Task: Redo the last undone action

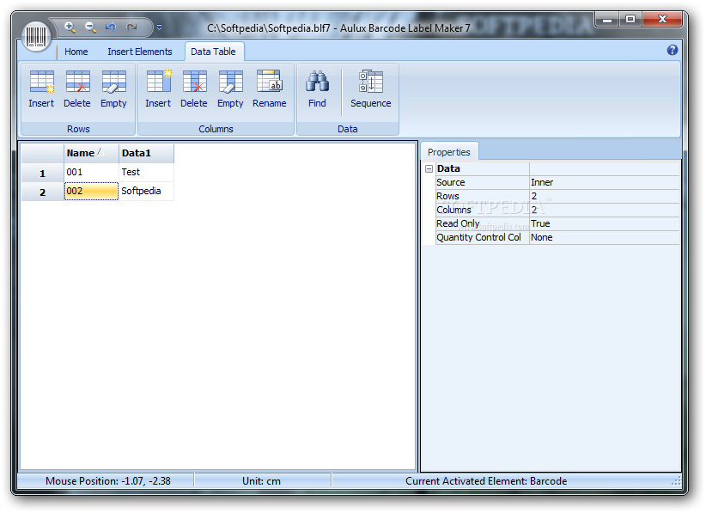Action: (x=131, y=27)
